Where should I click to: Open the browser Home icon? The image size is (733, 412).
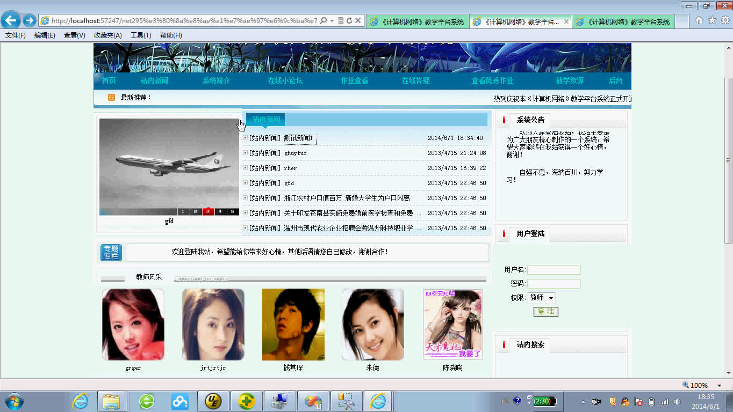[699, 20]
